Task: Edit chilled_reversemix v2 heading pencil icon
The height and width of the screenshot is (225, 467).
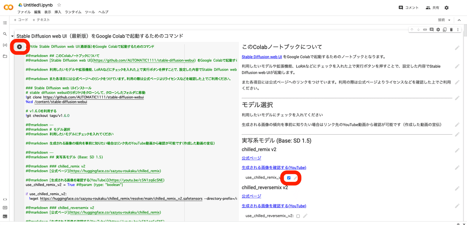Action: pos(457,188)
